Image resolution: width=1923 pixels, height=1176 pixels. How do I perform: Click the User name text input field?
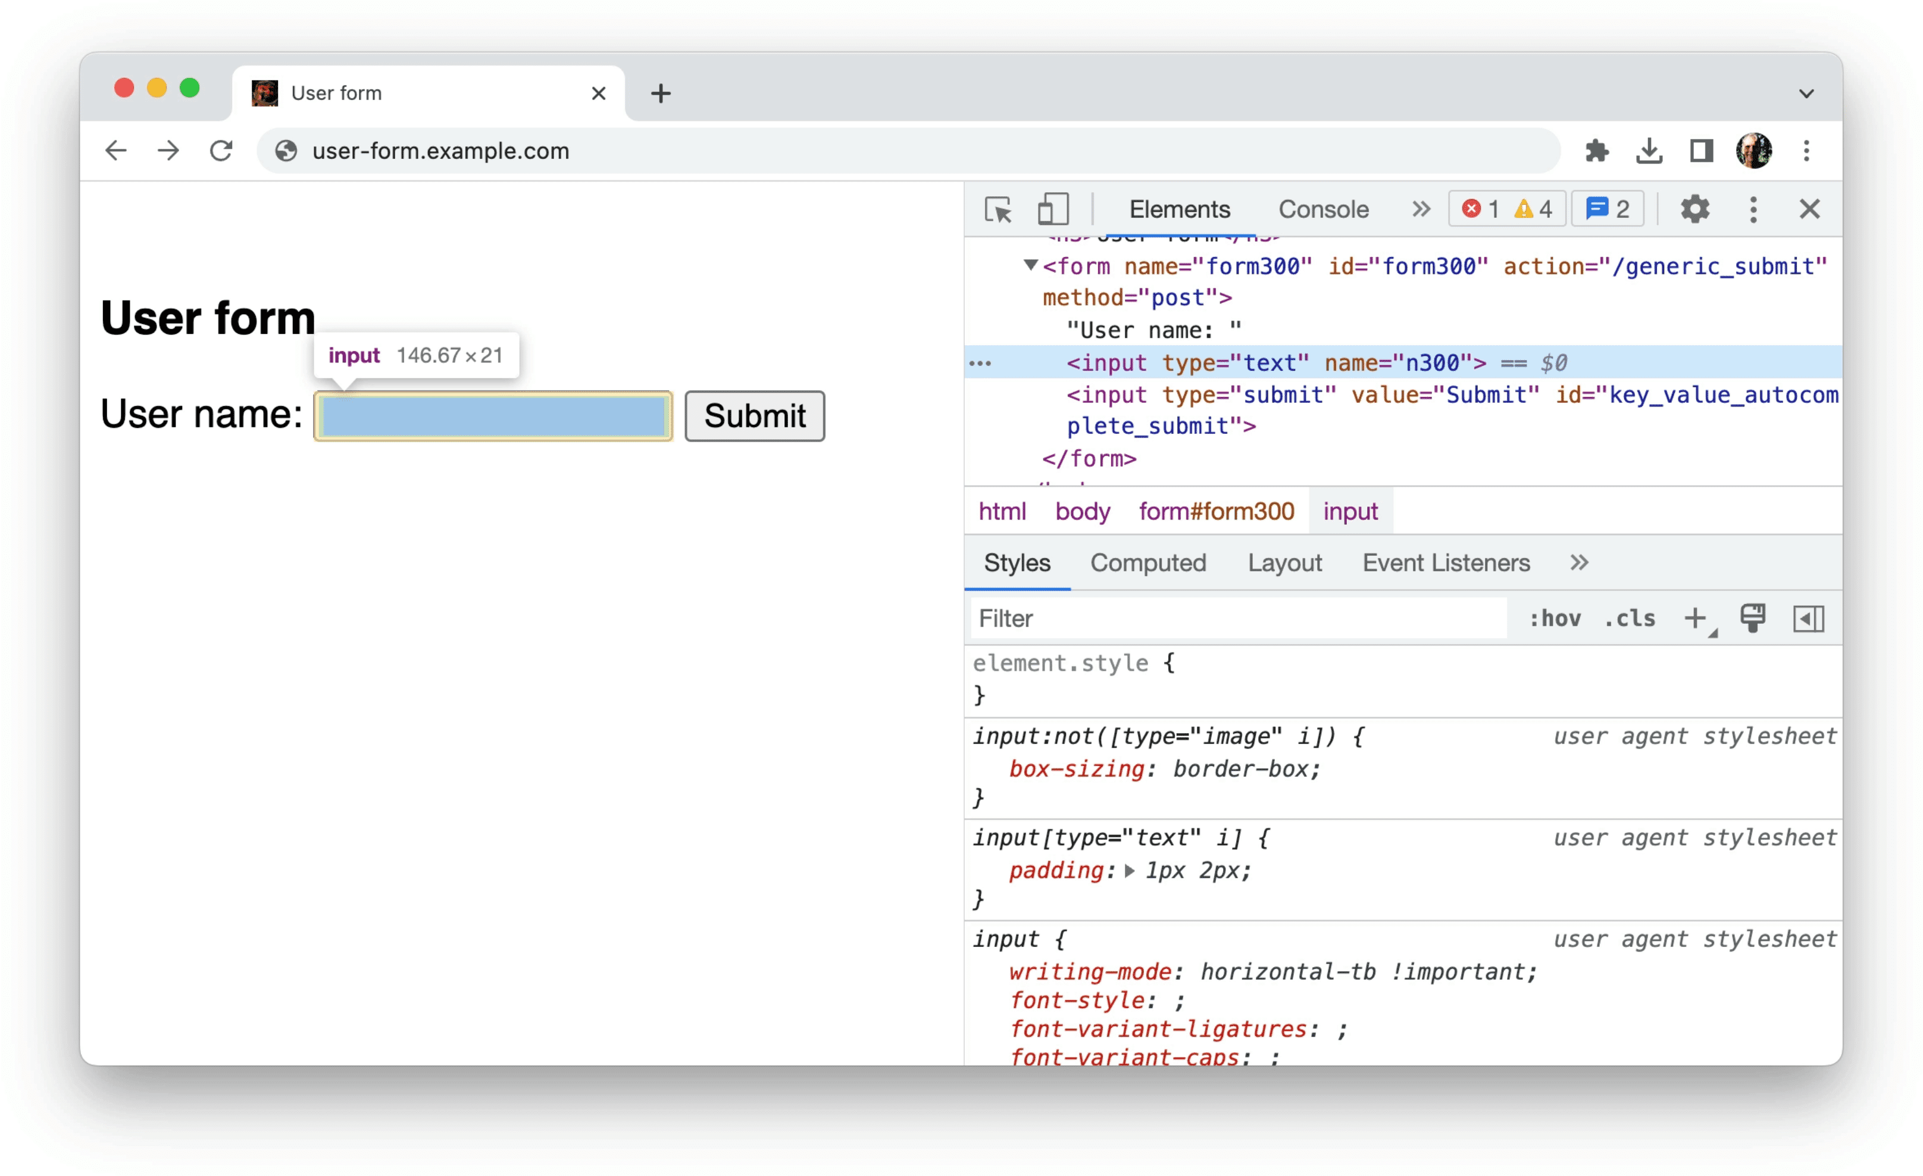[x=495, y=416]
